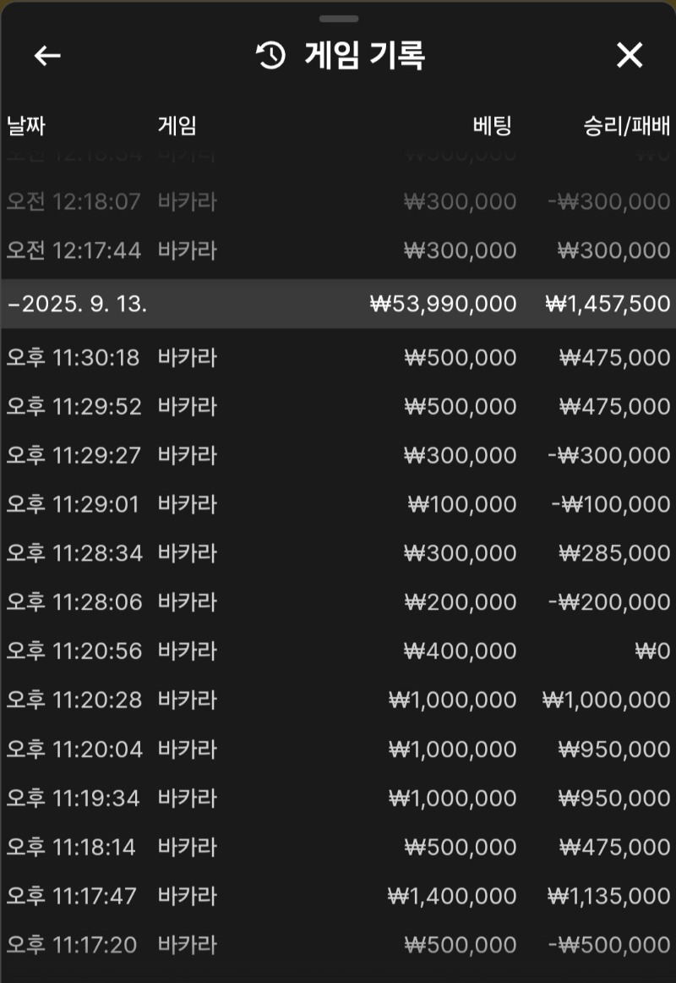View the 오후 11:28:34 game details
The height and width of the screenshot is (983, 676).
click(338, 553)
